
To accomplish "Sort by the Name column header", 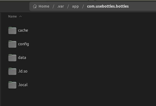I will 12,16.
